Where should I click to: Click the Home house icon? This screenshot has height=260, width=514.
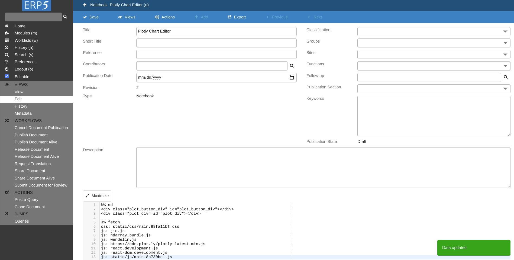(7, 26)
